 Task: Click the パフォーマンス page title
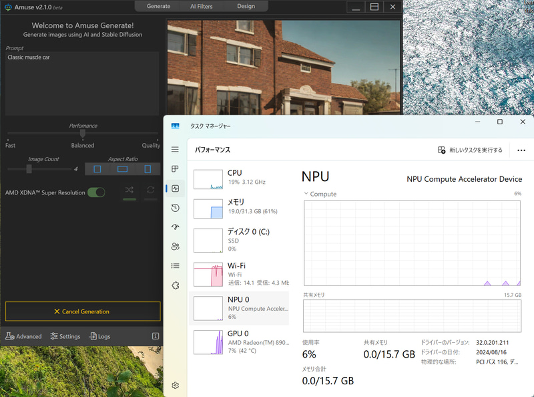point(212,150)
